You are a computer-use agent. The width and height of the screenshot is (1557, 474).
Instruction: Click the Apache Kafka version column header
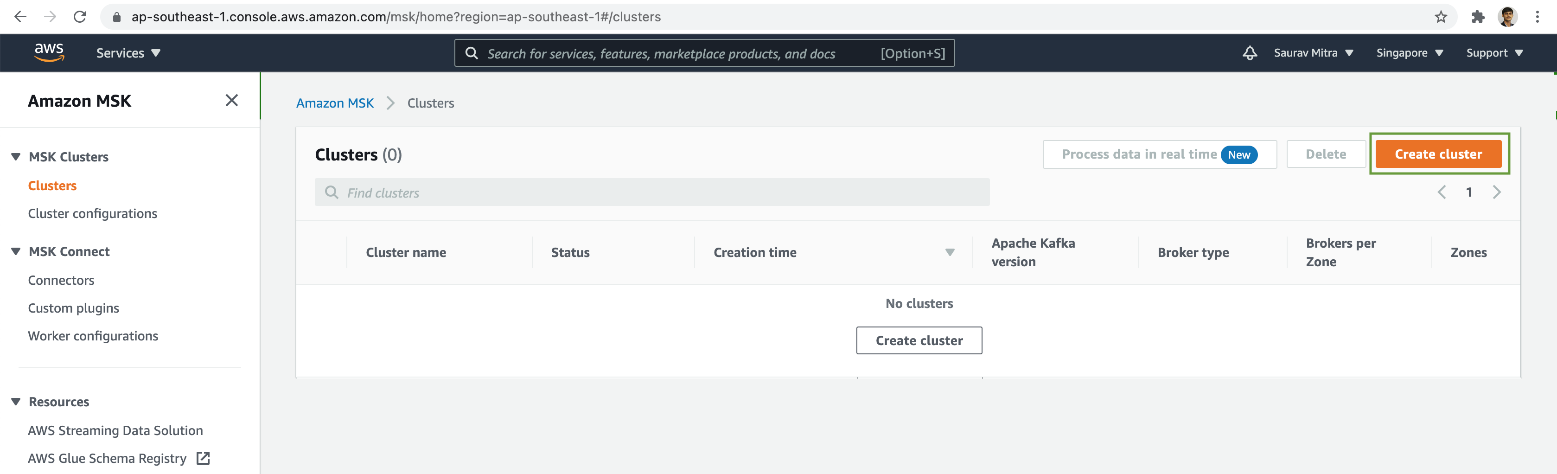pos(1033,253)
